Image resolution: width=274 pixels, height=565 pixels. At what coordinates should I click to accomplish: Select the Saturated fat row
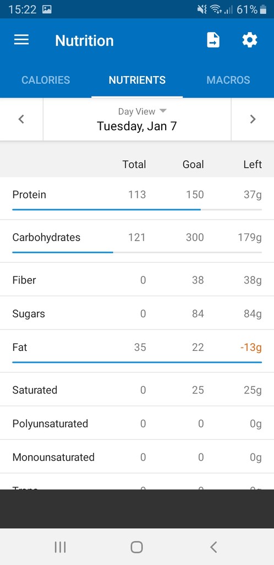137,390
